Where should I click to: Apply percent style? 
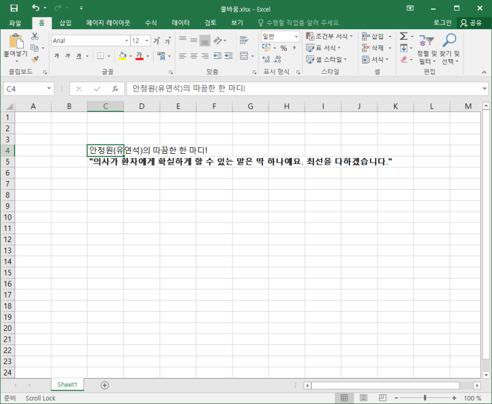283,48
